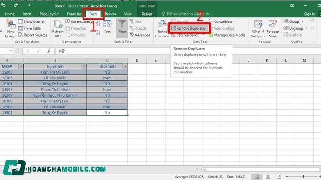Click the Sum: 146421 status entry

236,177
